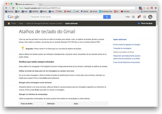Viewport: 162px width, 114px height.
Task: Select the Atalhos de teclado browser tab
Action: [26, 4]
